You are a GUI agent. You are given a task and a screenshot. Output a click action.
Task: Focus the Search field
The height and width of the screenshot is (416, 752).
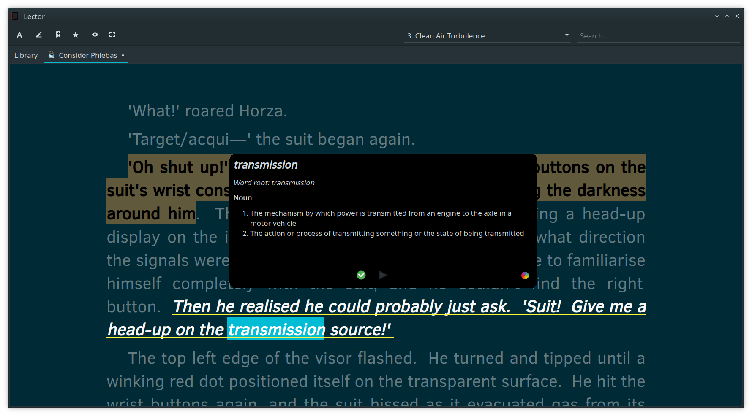658,36
